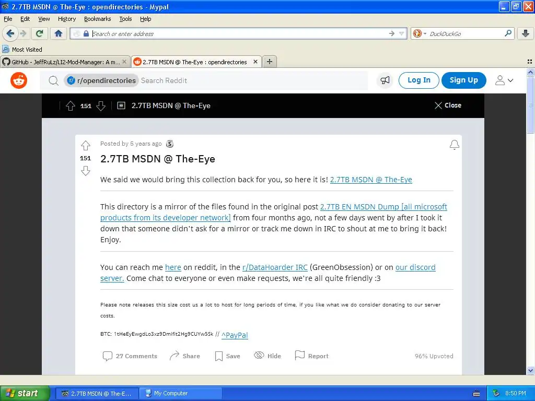
Task: Open the History menu
Action: 66,19
